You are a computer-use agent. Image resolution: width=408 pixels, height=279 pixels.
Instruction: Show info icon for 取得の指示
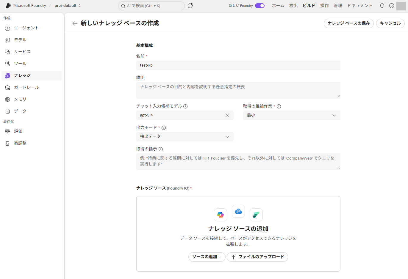click(x=161, y=149)
